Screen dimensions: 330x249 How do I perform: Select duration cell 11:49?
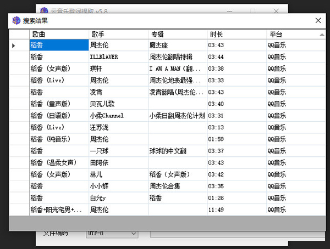click(237, 210)
